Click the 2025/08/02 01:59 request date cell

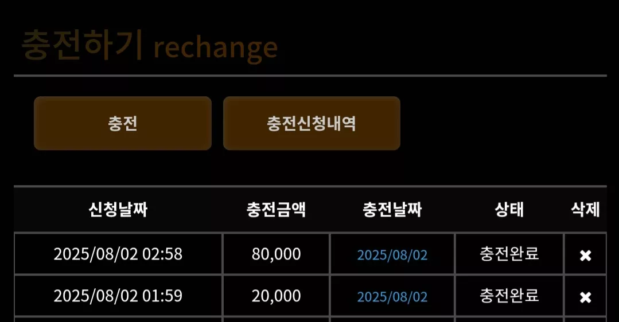[x=118, y=296]
